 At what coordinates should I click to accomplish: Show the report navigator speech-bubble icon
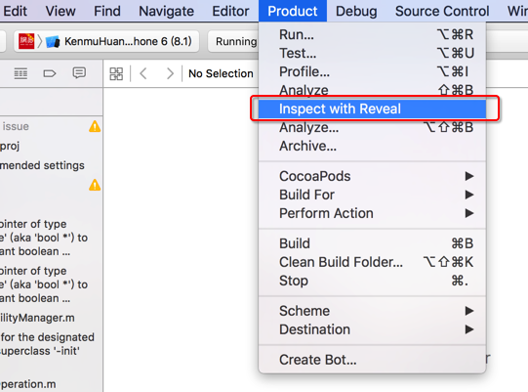tap(79, 73)
